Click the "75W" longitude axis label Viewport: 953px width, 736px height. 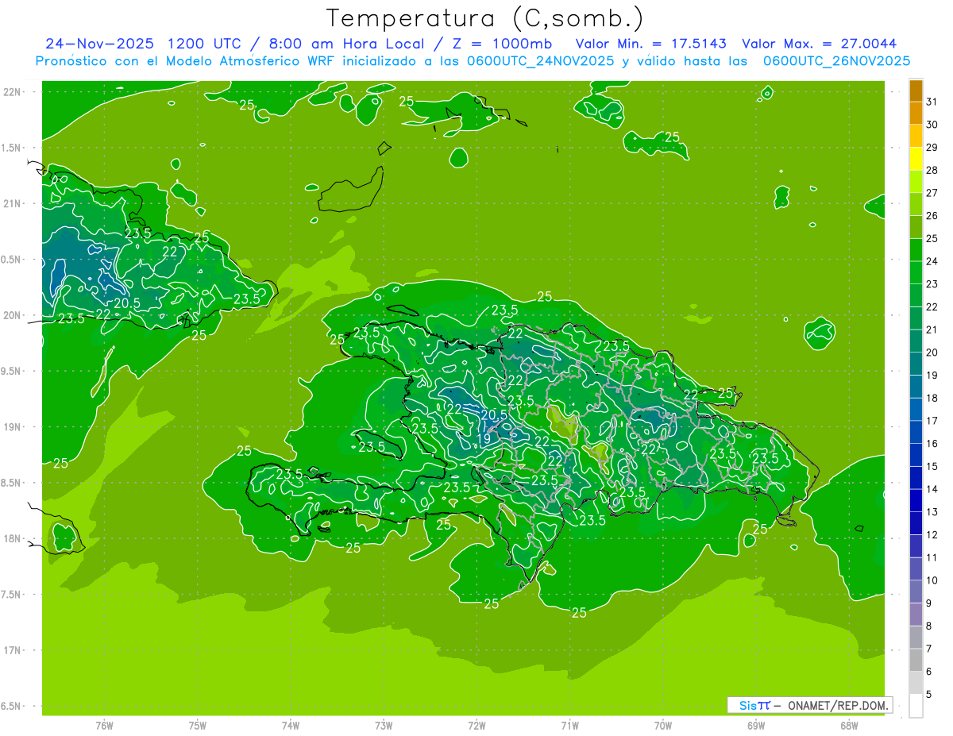(x=198, y=725)
